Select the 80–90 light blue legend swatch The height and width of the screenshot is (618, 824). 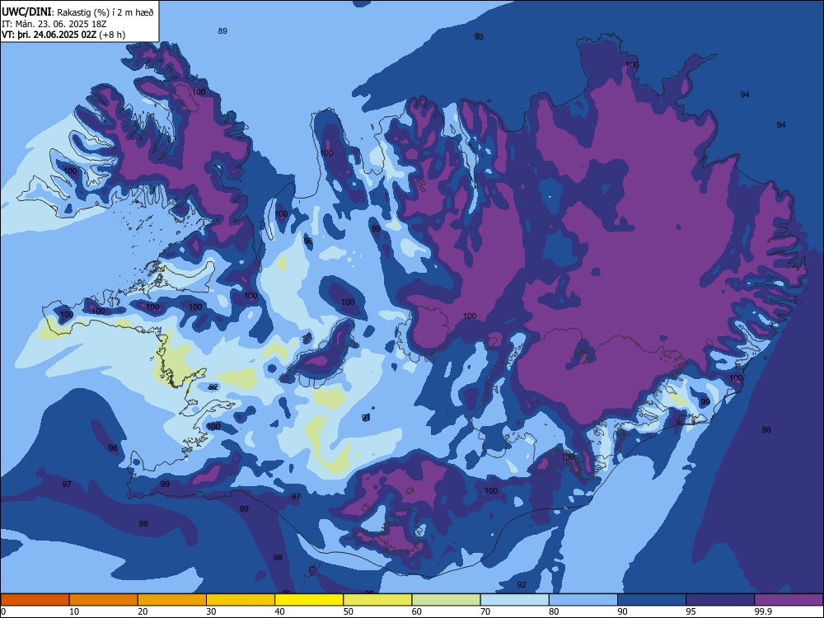(583, 600)
